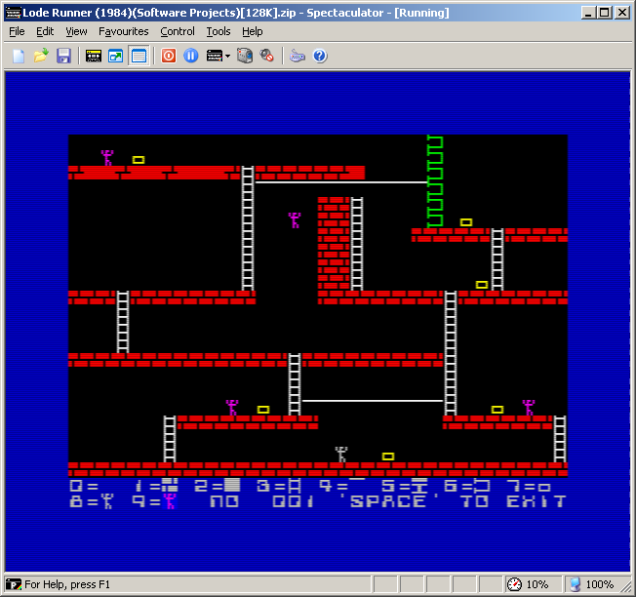
Task: Click the '7=' gold legend entry
Action: pos(529,486)
